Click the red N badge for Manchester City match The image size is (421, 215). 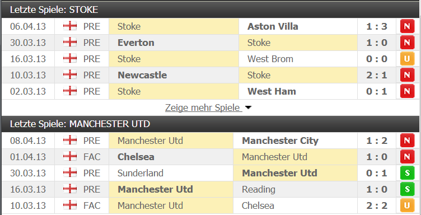pyautogui.click(x=407, y=141)
